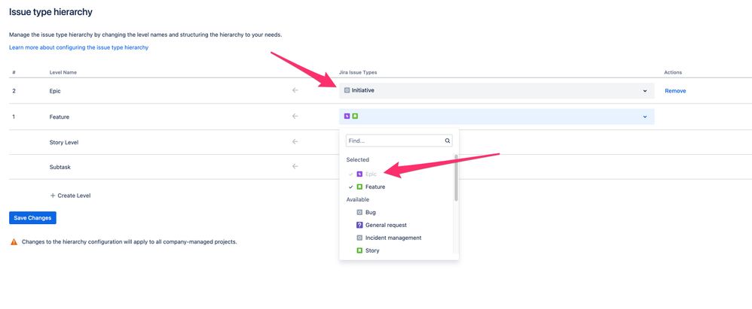Expand the Initiative issue types dropdown chevron
752x309 pixels.
coord(645,90)
